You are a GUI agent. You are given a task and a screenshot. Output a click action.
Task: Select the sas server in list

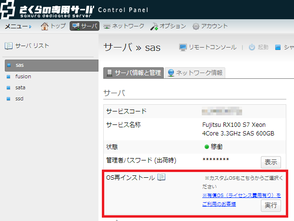pyautogui.click(x=20, y=65)
